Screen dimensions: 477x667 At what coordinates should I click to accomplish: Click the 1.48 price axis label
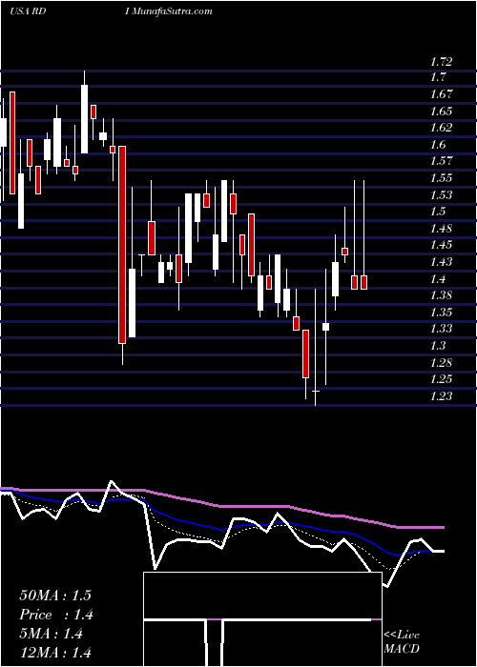point(441,229)
